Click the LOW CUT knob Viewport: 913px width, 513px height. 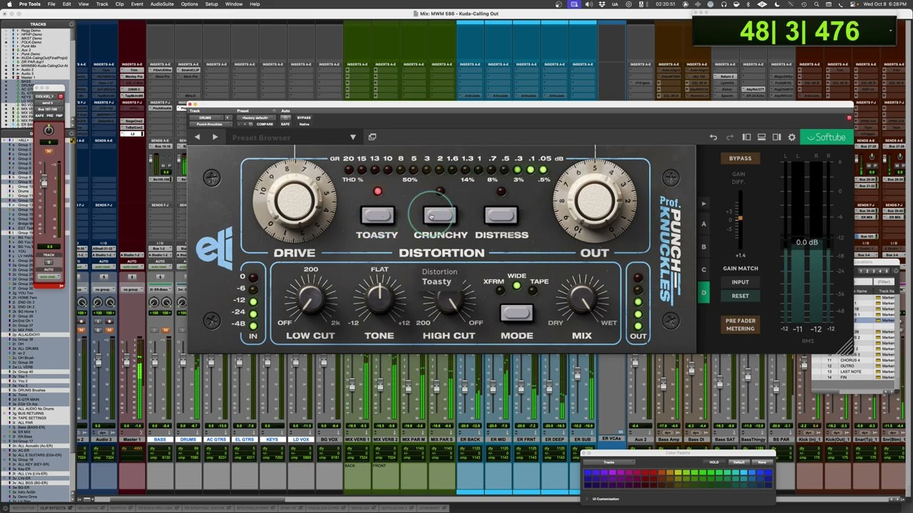click(x=310, y=300)
